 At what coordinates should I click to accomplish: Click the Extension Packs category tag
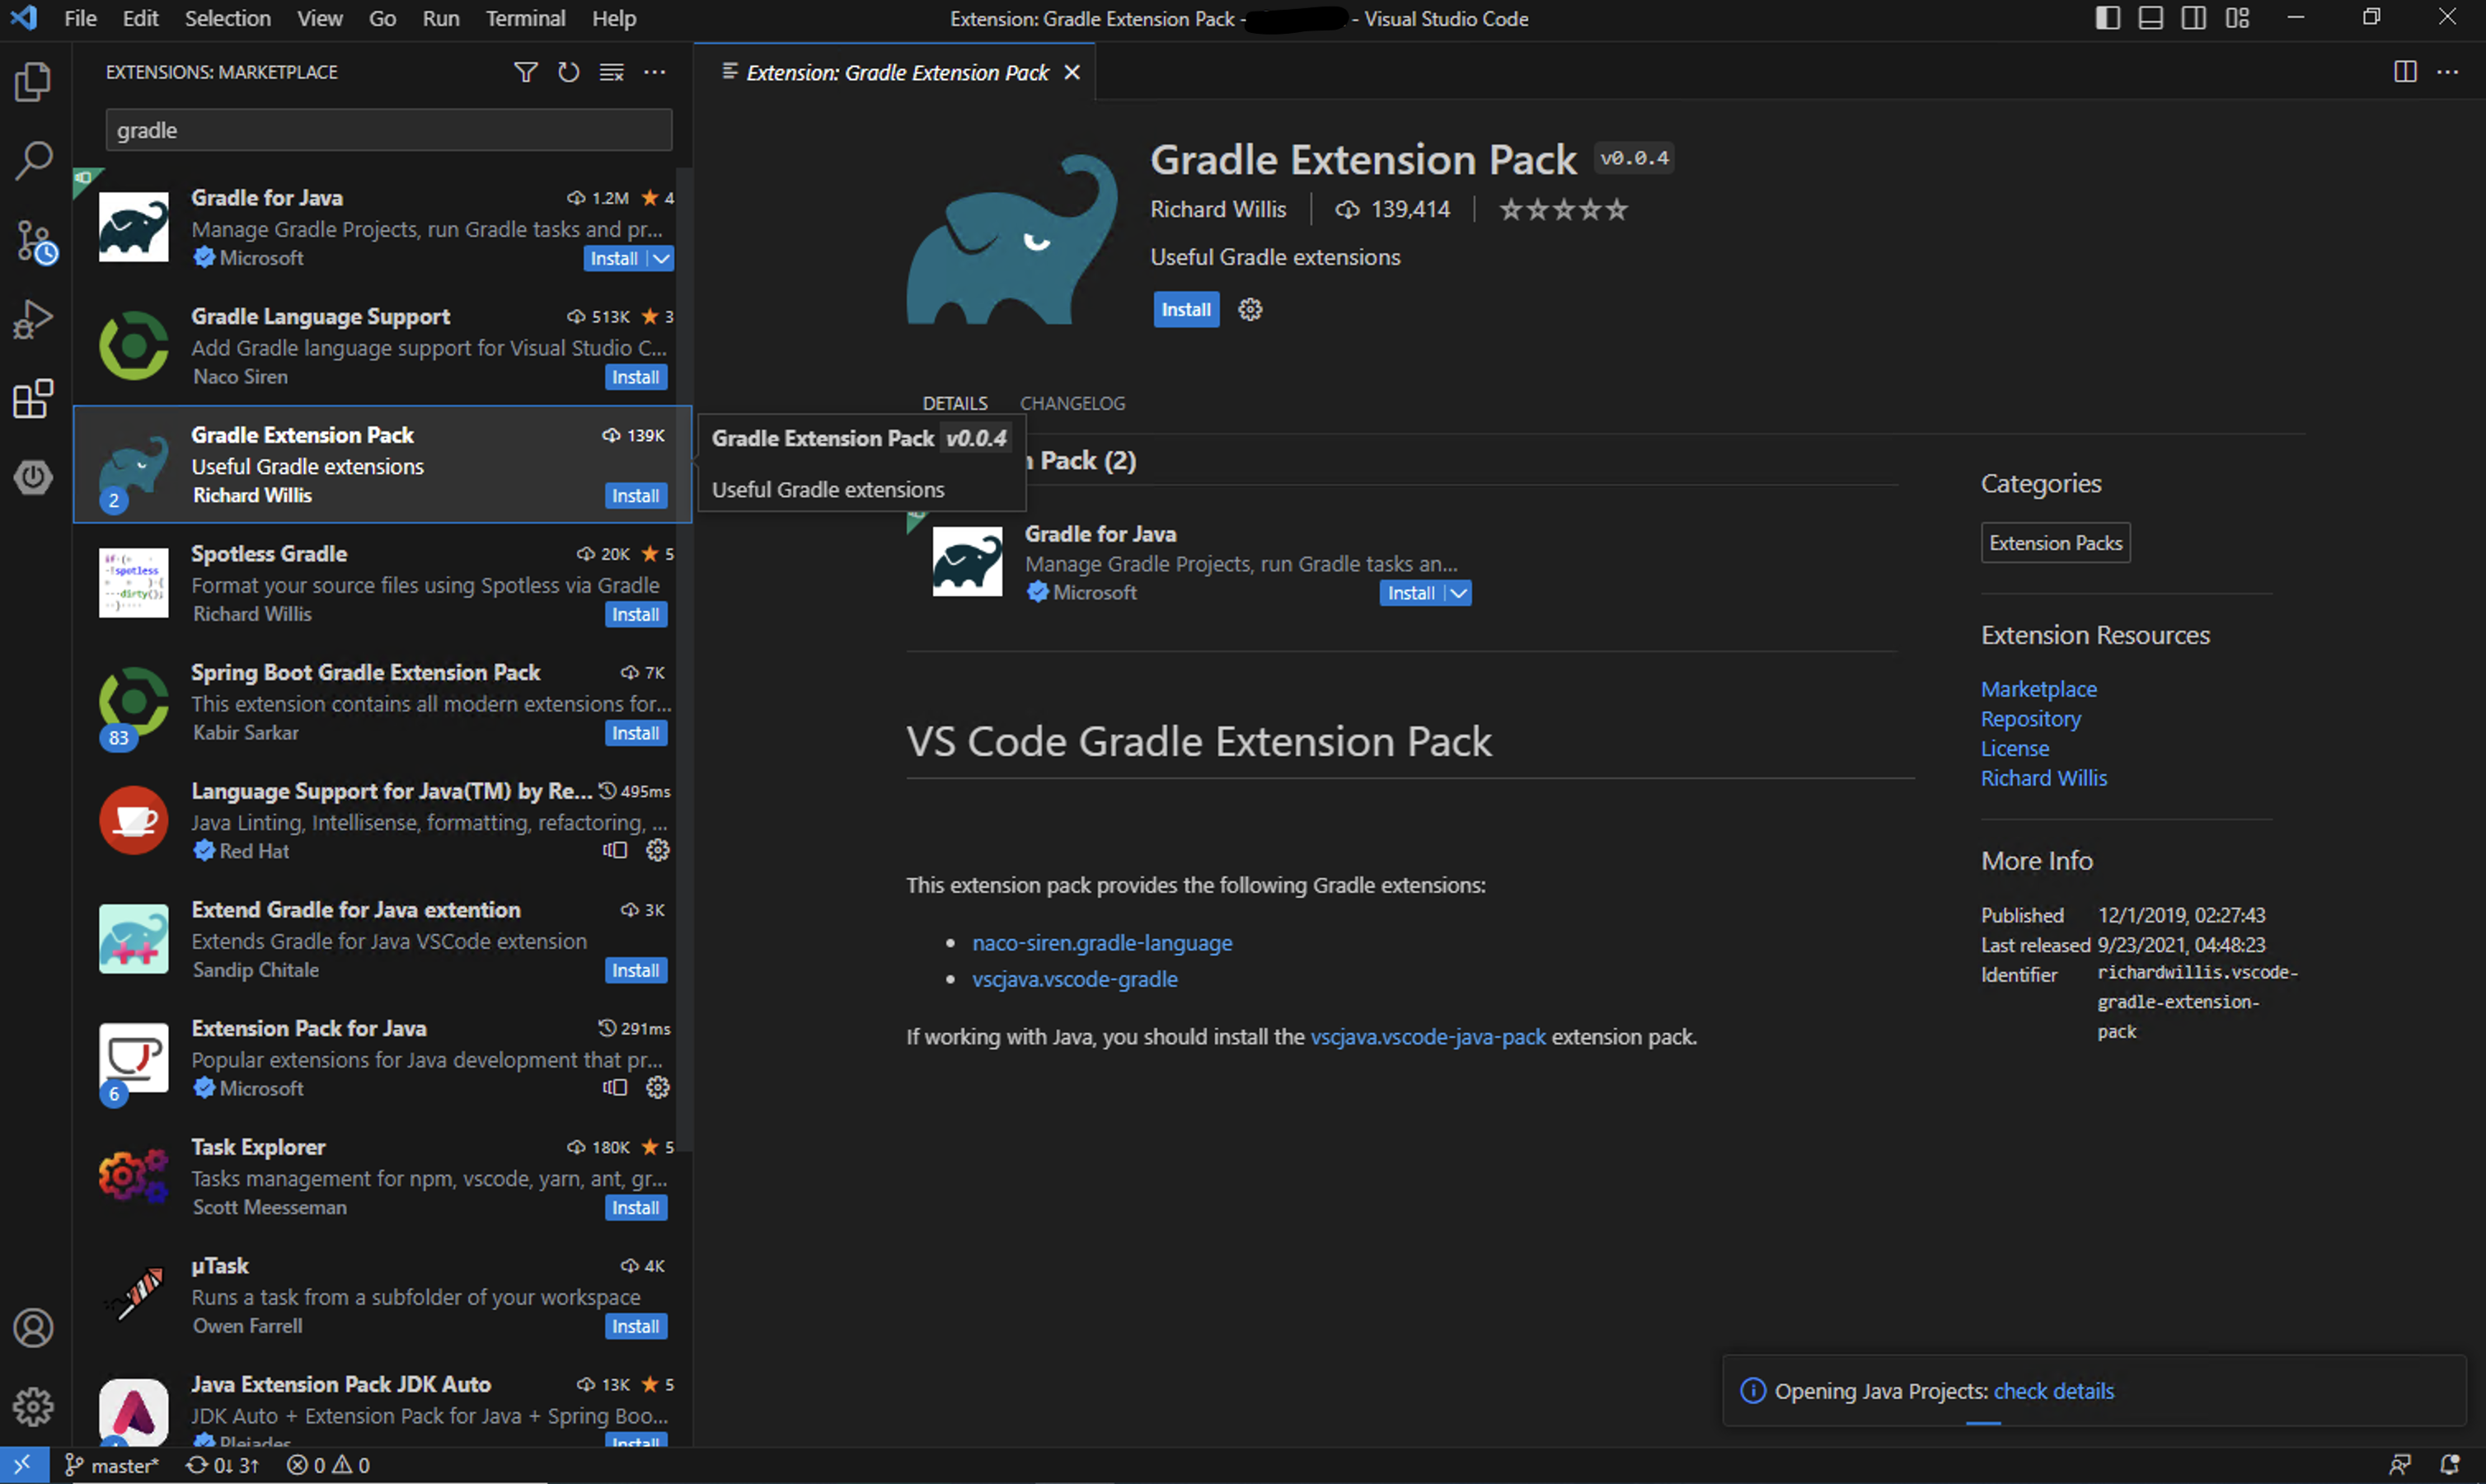click(2055, 543)
